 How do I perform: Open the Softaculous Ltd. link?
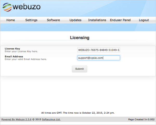pos(51,120)
